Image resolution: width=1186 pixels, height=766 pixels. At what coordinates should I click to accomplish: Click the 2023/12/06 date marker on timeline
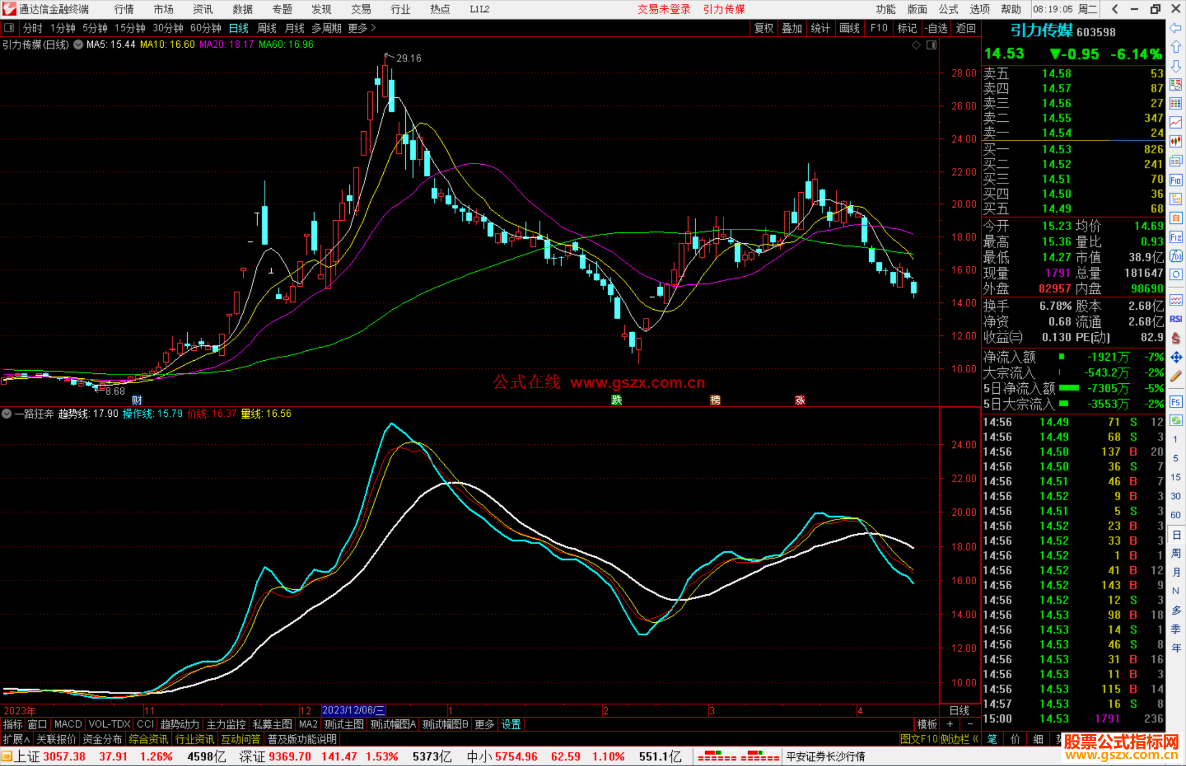(353, 710)
